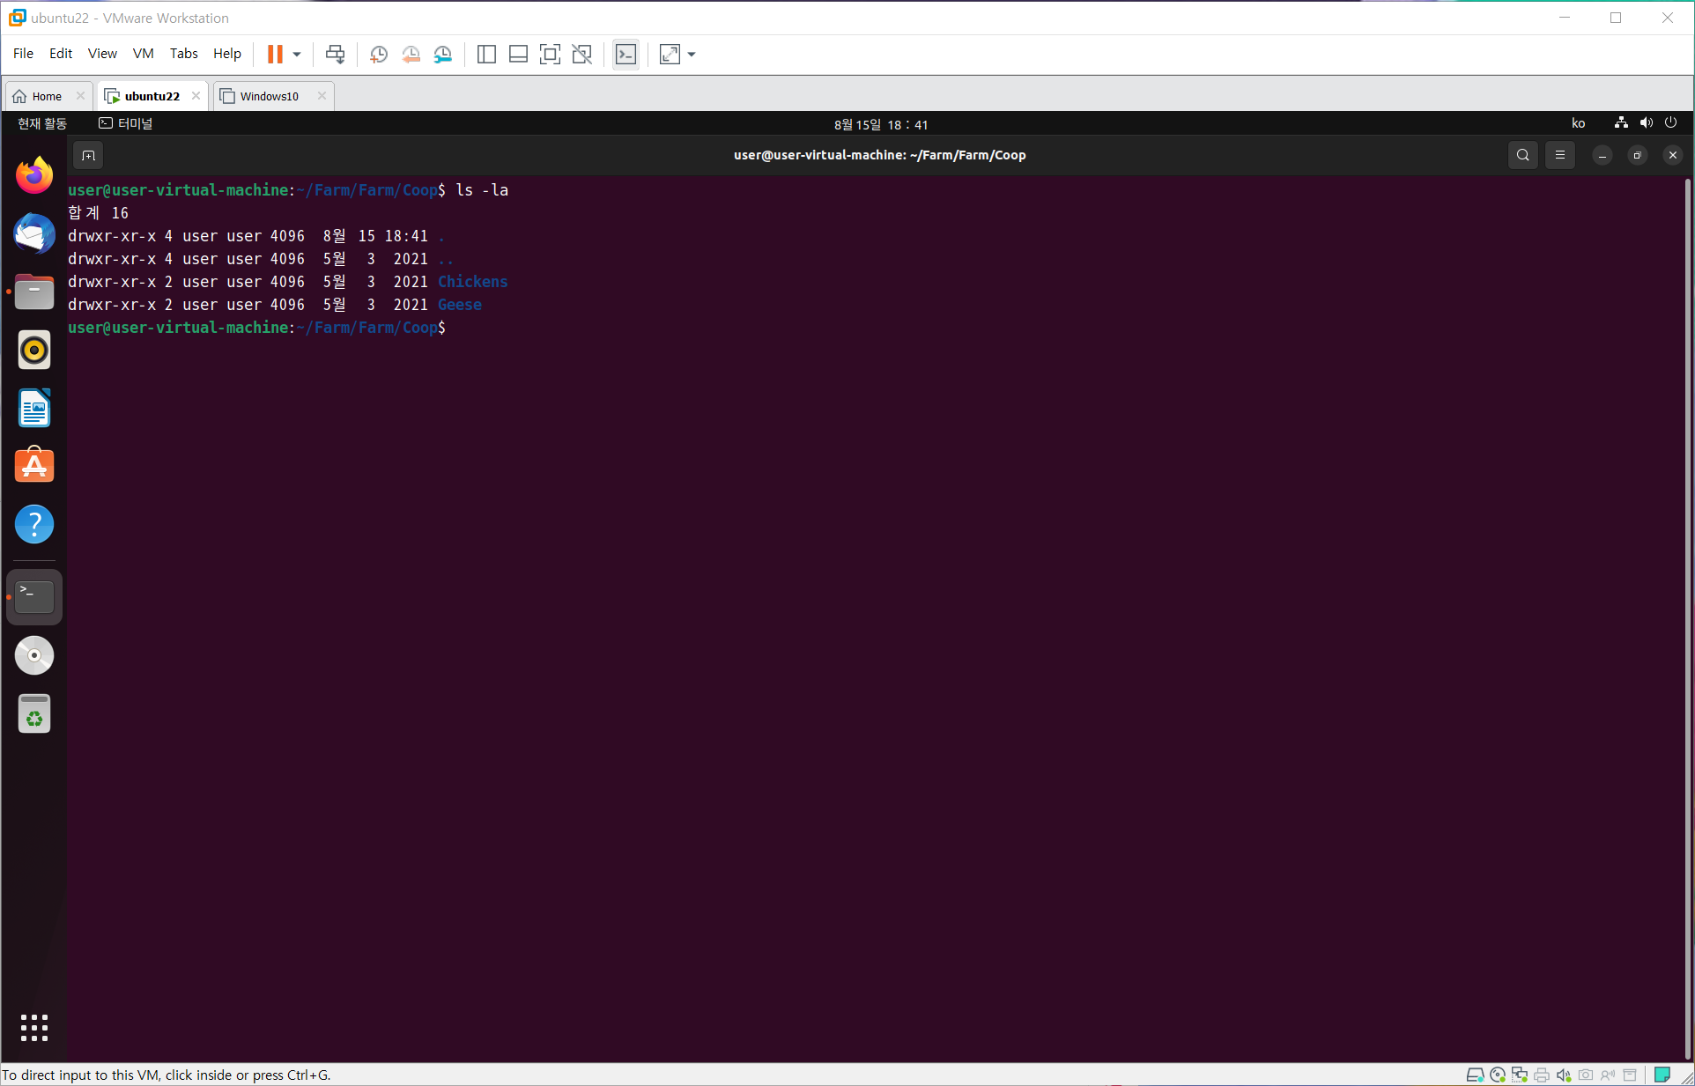Open new terminal tab button
The height and width of the screenshot is (1086, 1695).
click(88, 156)
